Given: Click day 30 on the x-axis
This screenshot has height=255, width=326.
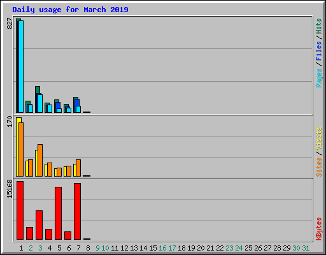Looking at the screenshot, I should point(296,248).
